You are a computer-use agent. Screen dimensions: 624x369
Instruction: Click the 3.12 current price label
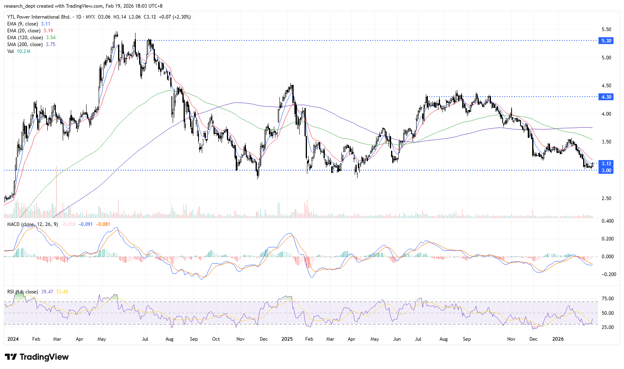pos(606,164)
